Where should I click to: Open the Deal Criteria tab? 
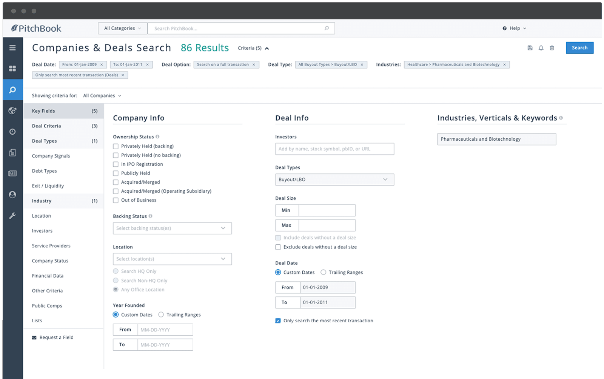click(63, 126)
